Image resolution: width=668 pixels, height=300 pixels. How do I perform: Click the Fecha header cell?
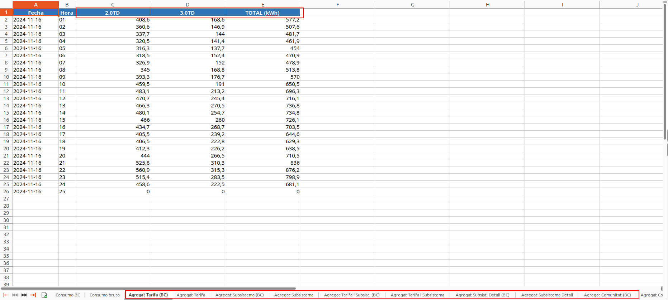point(36,13)
